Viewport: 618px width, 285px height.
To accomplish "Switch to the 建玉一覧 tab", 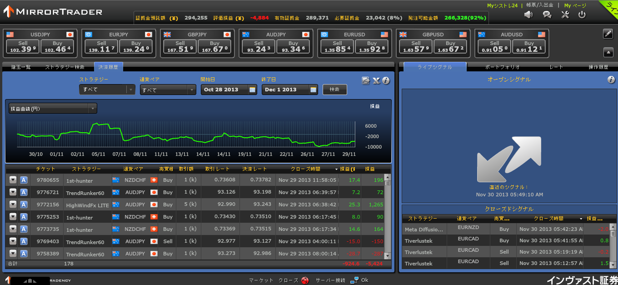I will [x=21, y=67].
